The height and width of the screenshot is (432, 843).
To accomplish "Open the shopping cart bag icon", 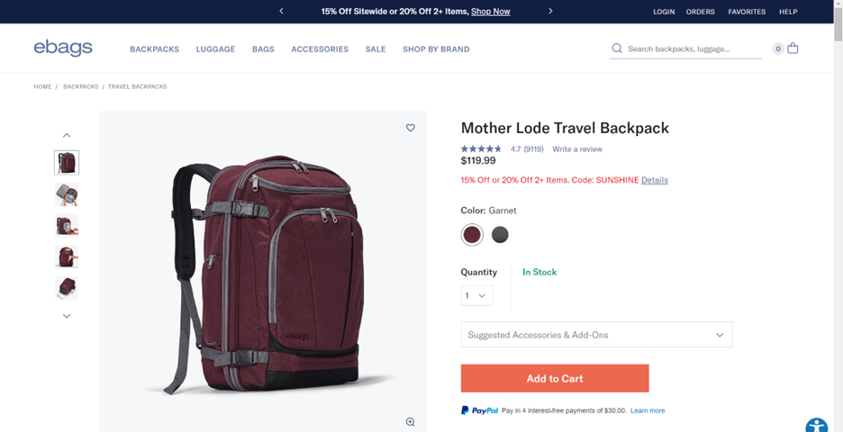I will pos(793,49).
